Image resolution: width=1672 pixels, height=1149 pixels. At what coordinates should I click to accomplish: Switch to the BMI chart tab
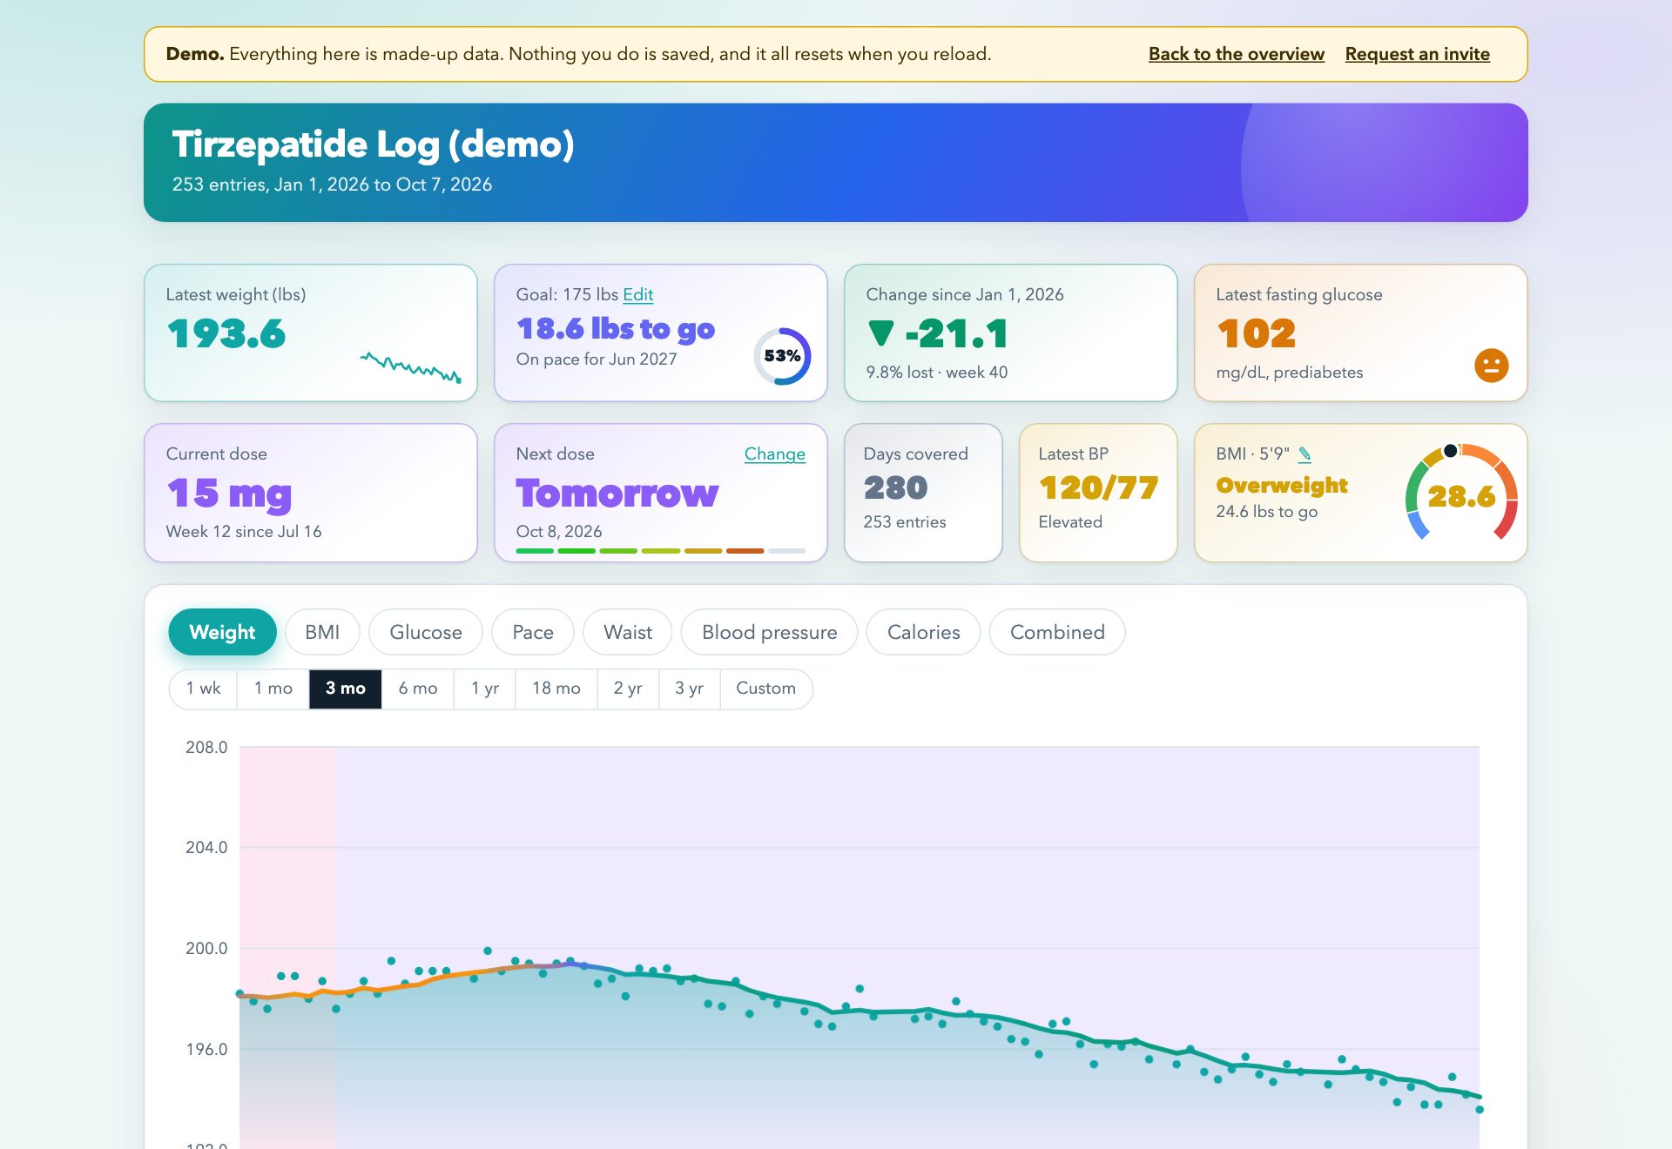tap(322, 632)
